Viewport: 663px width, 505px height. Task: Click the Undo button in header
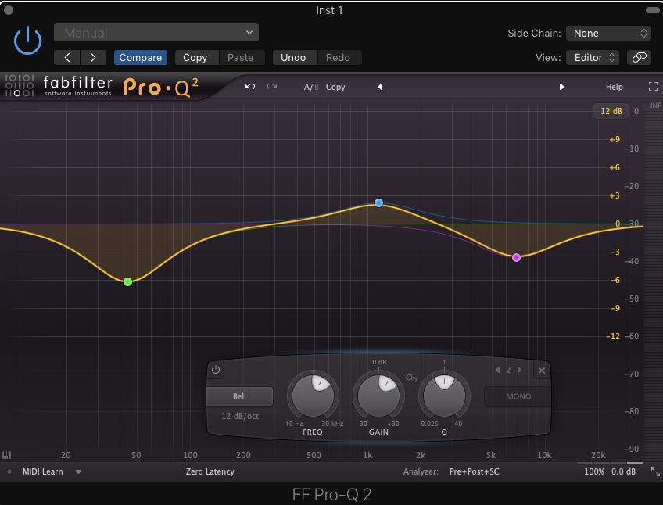(x=293, y=58)
